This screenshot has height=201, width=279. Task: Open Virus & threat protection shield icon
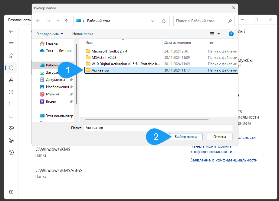(11, 68)
